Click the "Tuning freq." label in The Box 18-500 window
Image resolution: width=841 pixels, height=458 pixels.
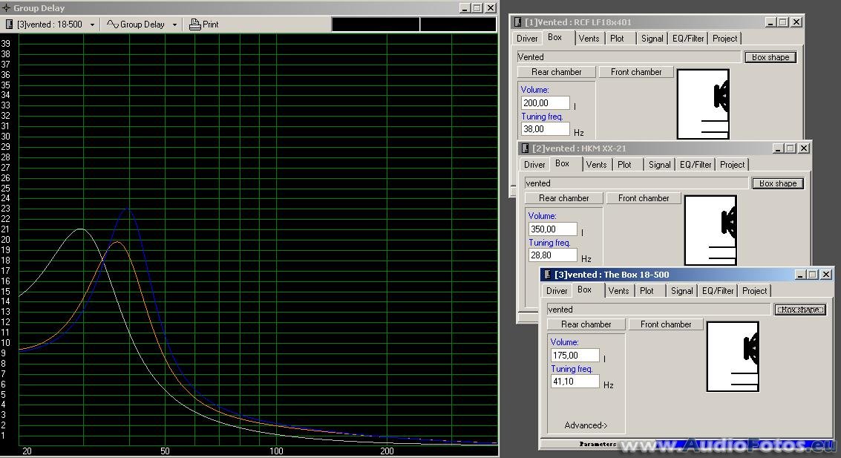tap(572, 369)
